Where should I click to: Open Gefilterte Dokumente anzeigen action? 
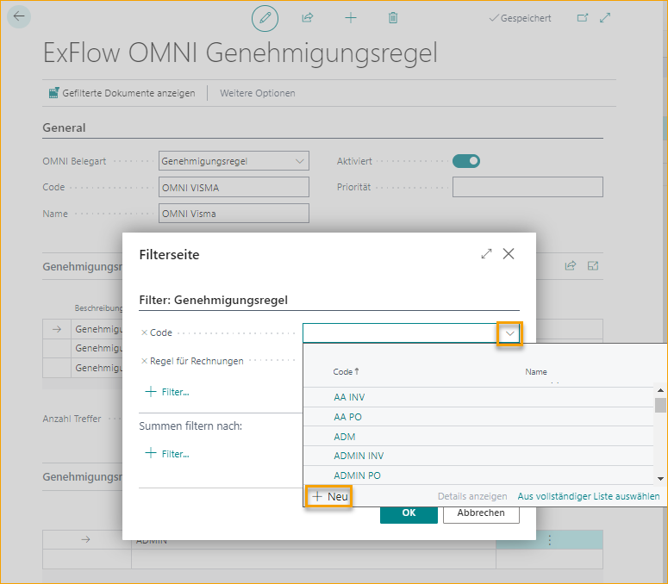[122, 93]
